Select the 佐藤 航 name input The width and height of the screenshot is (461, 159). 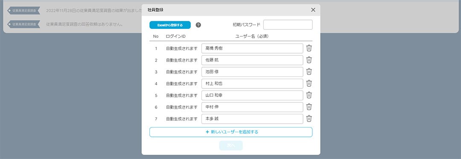[x=252, y=60]
